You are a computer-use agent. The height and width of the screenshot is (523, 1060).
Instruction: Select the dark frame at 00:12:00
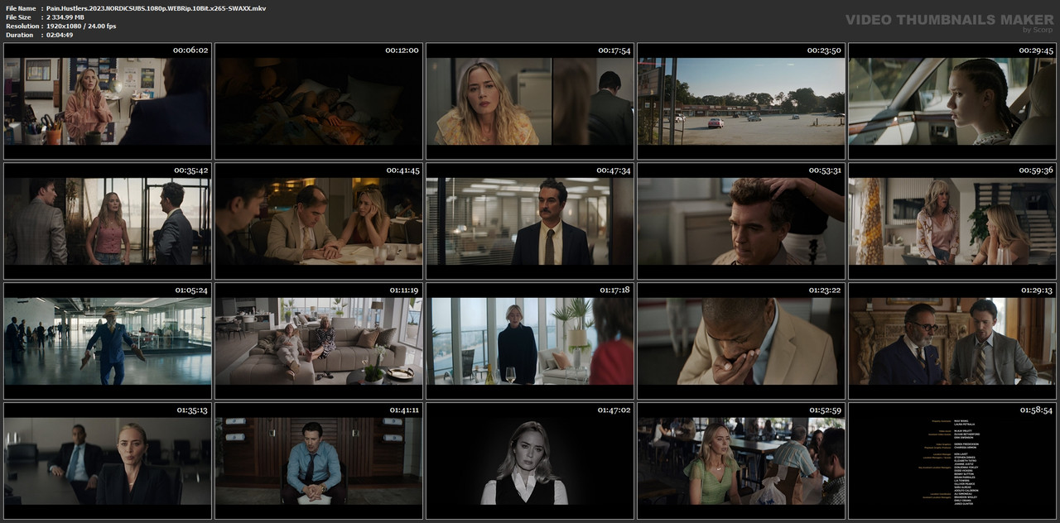tap(319, 101)
